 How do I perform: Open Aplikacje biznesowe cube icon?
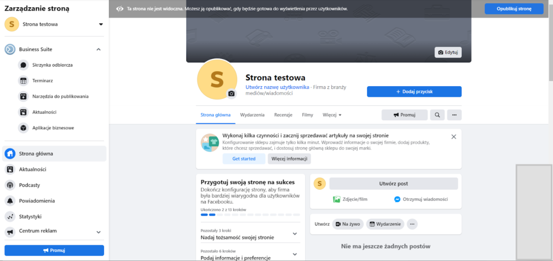23,128
